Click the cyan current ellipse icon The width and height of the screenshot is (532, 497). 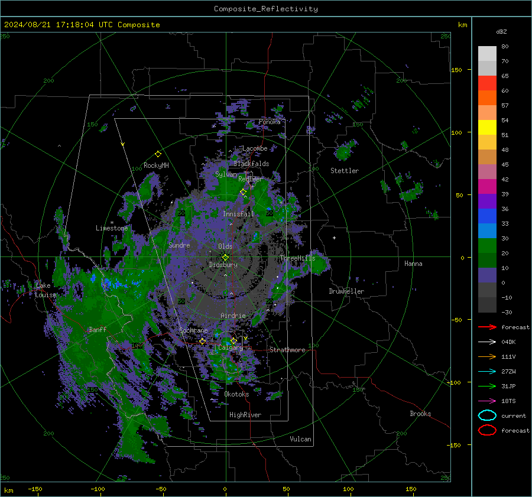point(487,415)
